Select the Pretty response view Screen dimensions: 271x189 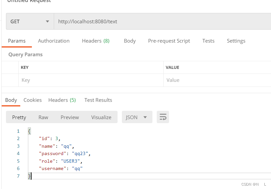coord(19,117)
